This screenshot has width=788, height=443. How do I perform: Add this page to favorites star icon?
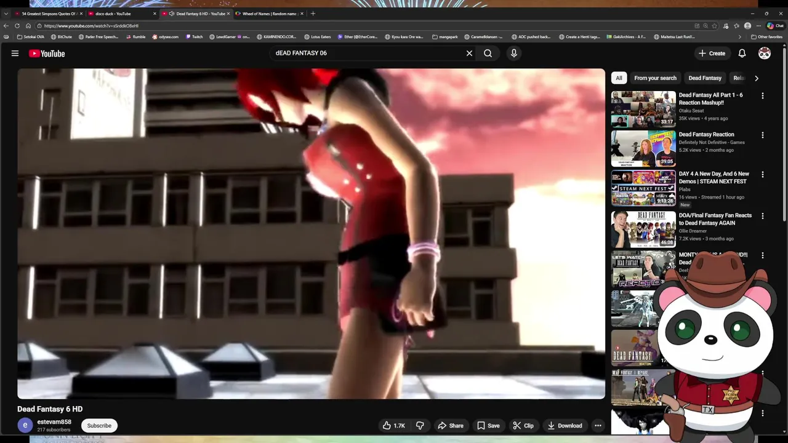point(714,26)
